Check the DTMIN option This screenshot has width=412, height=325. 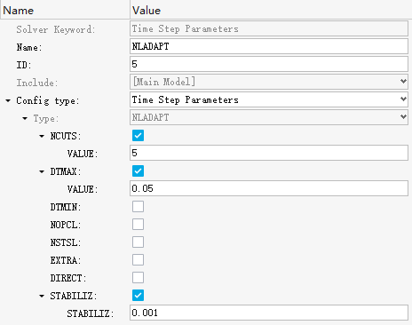(138, 207)
